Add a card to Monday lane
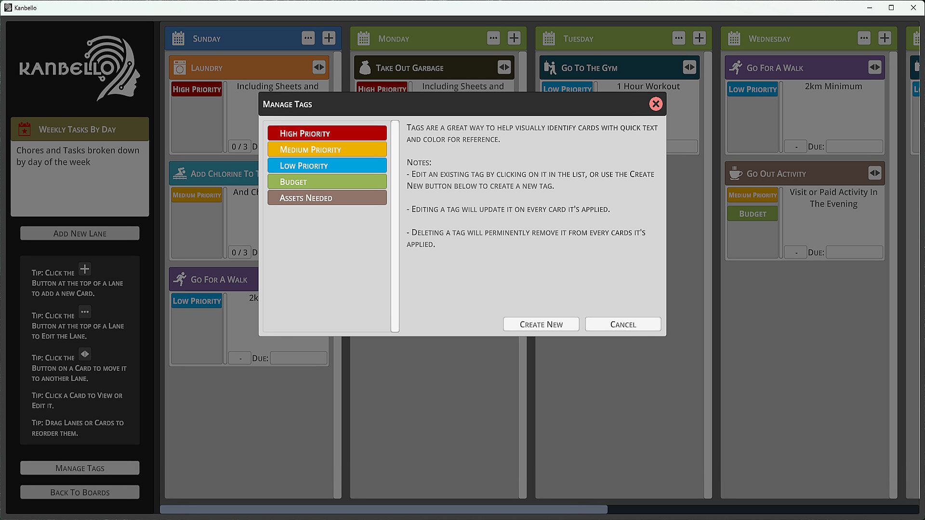The width and height of the screenshot is (925, 520). 514,38
